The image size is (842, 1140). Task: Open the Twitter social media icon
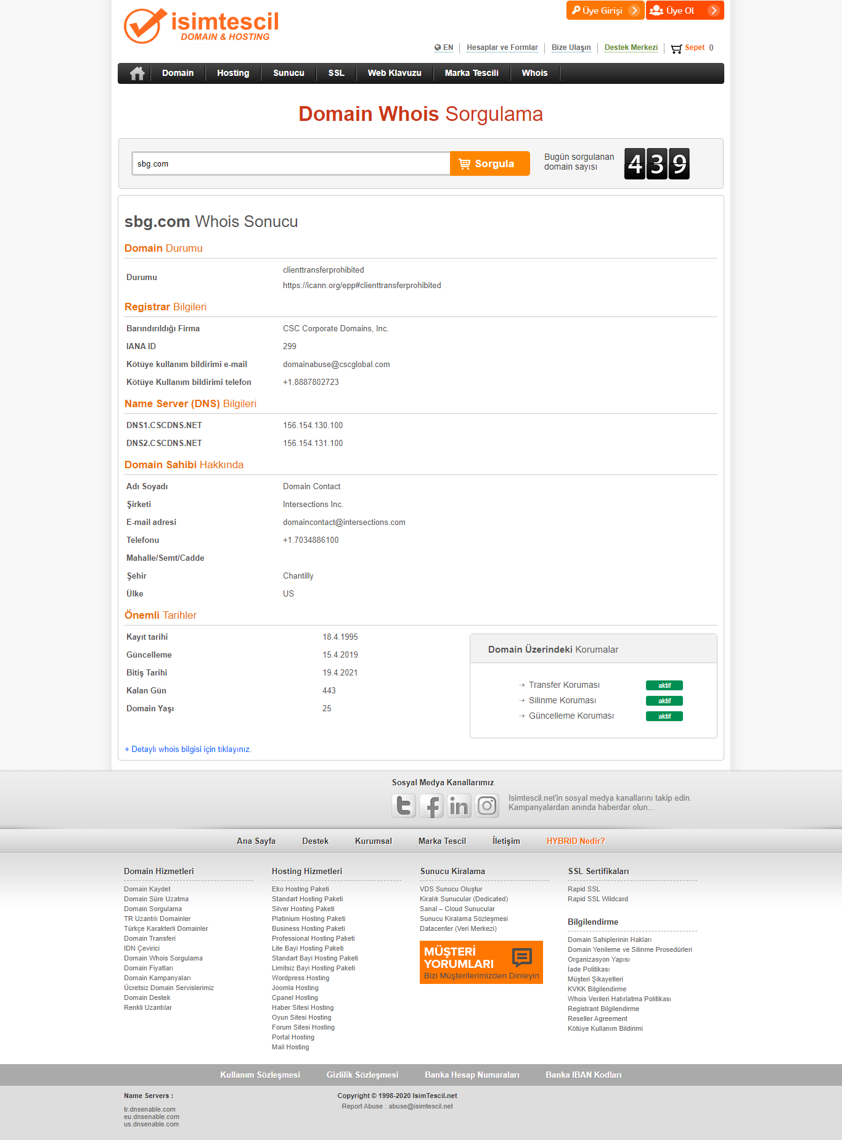point(404,806)
